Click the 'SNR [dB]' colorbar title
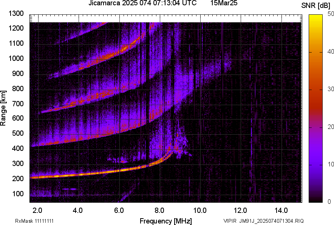 316,6
